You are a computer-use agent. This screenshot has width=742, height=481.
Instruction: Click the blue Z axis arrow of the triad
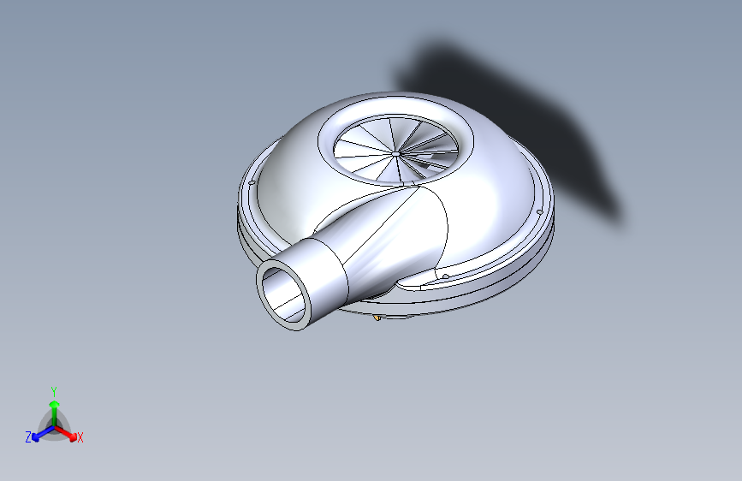[43, 434]
